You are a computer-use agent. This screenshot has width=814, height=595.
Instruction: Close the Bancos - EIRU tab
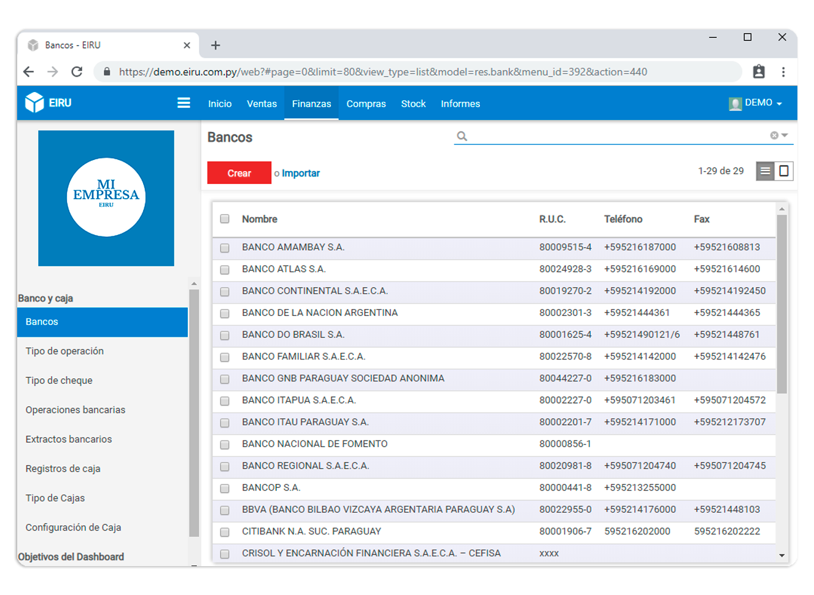pyautogui.click(x=187, y=45)
